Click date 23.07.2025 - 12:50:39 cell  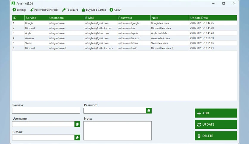(213, 38)
